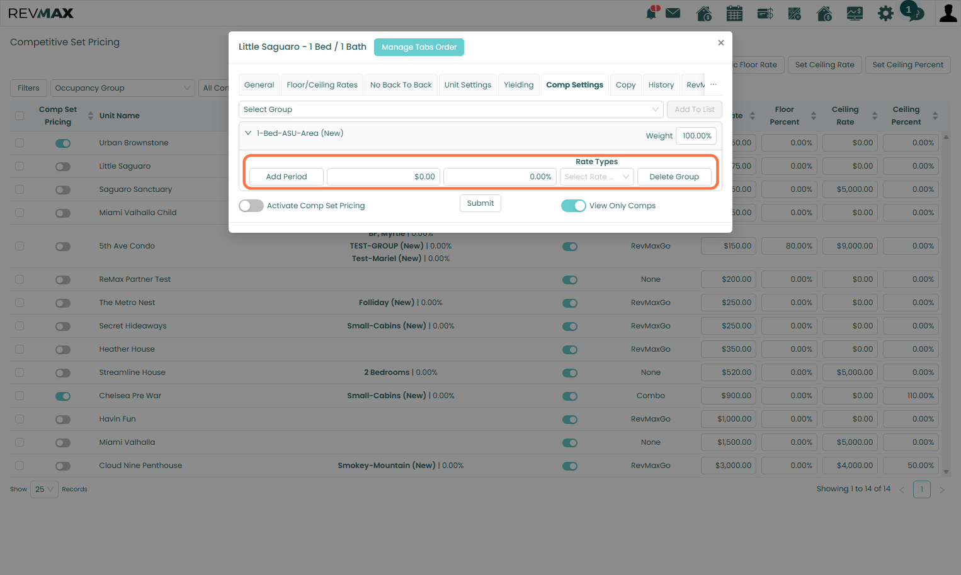Check the Havin Fun row checkbox
The height and width of the screenshot is (575, 961).
20,419
